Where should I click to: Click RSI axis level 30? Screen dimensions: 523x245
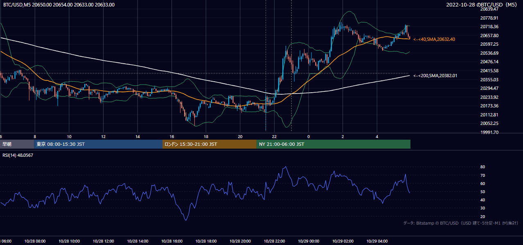coord(483,208)
